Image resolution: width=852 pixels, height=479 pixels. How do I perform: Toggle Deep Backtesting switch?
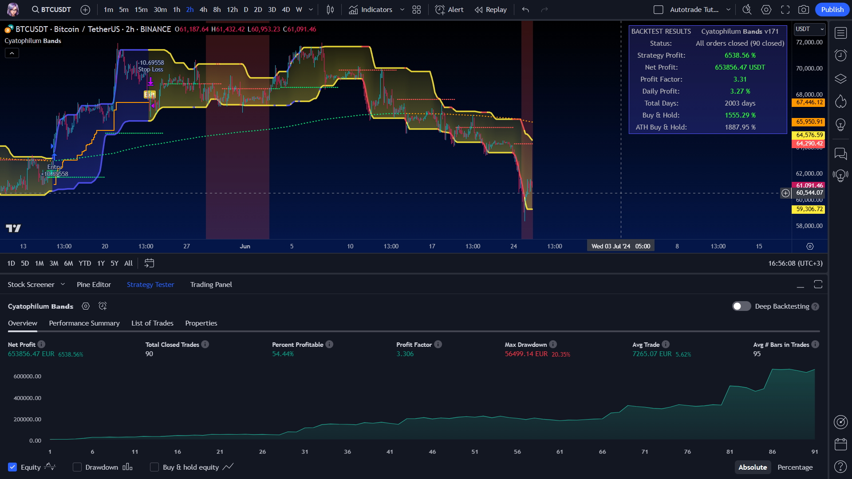coord(742,306)
